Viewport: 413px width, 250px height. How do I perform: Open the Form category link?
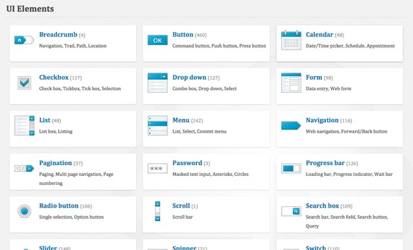tap(314, 77)
